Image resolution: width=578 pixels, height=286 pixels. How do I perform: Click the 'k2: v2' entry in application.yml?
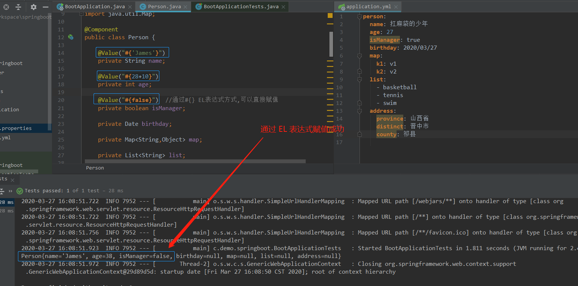tap(386, 71)
